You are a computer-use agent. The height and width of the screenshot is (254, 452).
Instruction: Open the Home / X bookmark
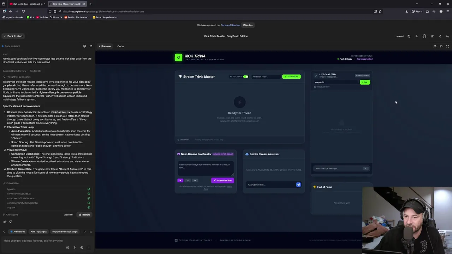[x=56, y=17]
